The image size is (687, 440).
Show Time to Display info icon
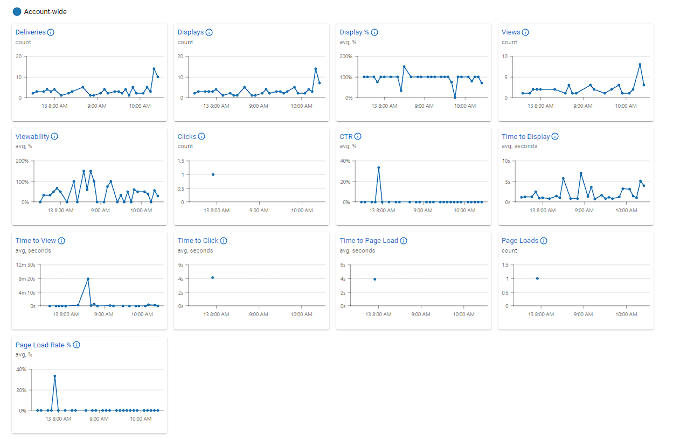tap(555, 136)
